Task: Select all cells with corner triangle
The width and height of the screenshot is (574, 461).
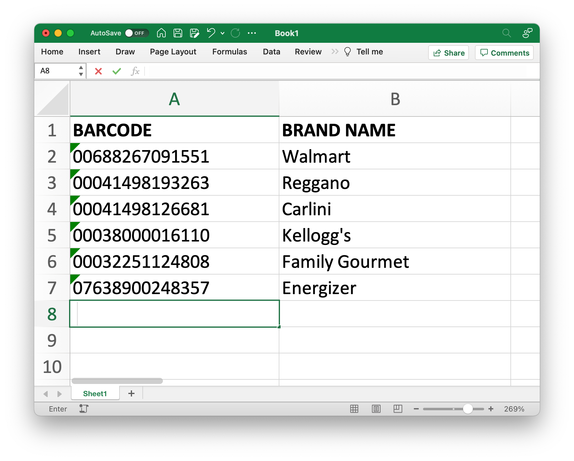Action: click(52, 99)
